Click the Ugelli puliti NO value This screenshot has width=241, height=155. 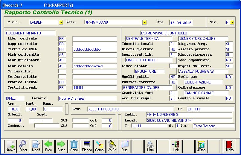point(173,77)
